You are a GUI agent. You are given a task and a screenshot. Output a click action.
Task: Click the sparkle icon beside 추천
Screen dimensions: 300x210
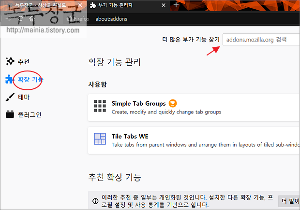click(10, 61)
